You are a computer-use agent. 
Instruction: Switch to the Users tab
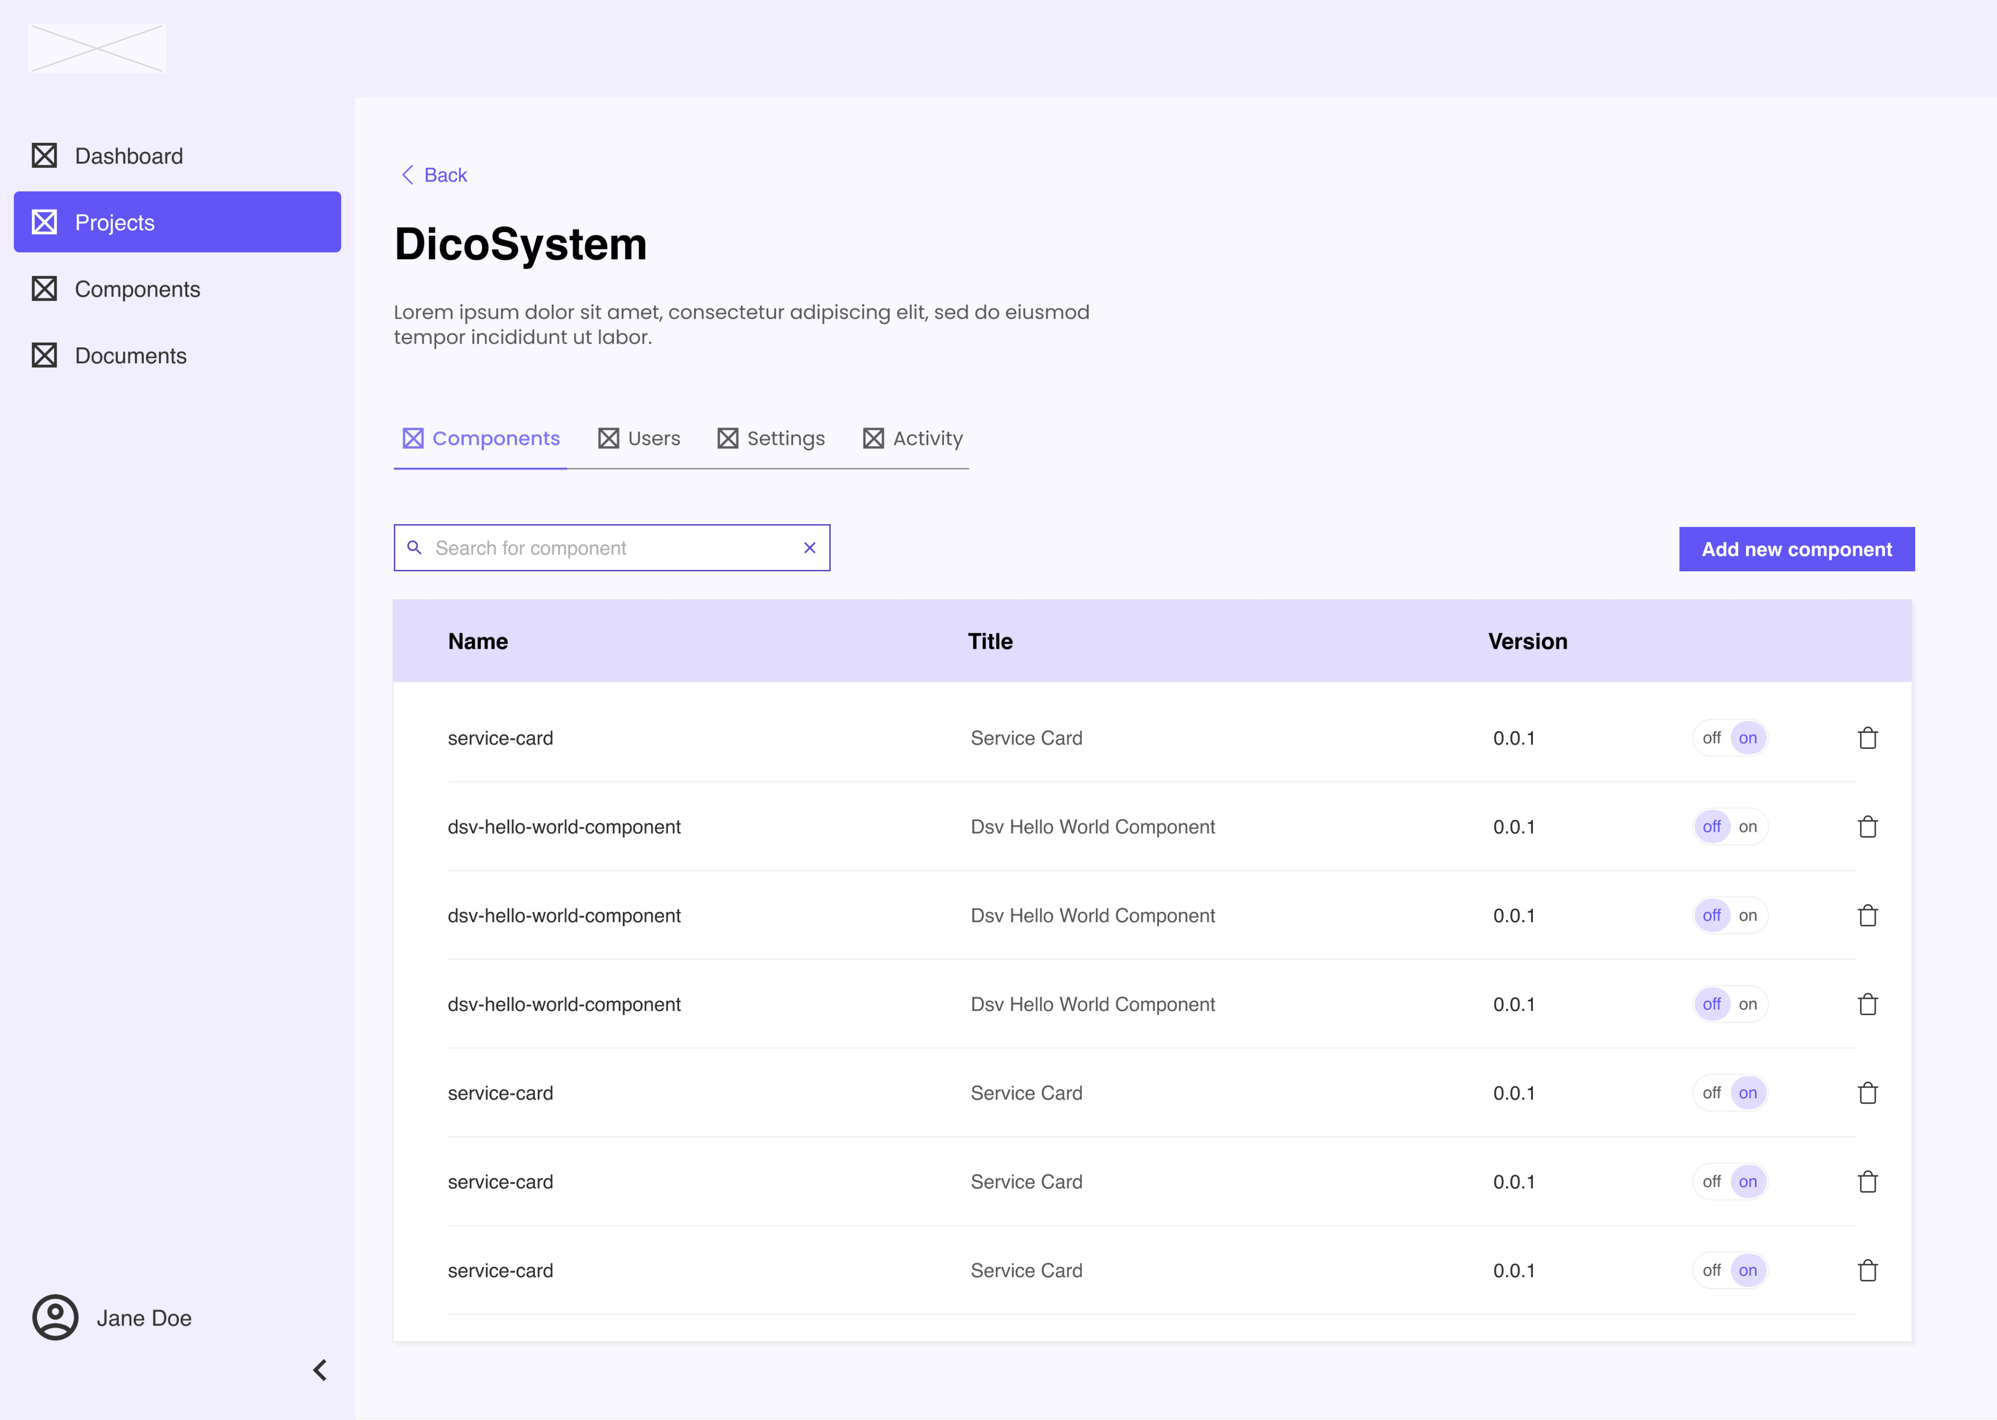tap(639, 438)
